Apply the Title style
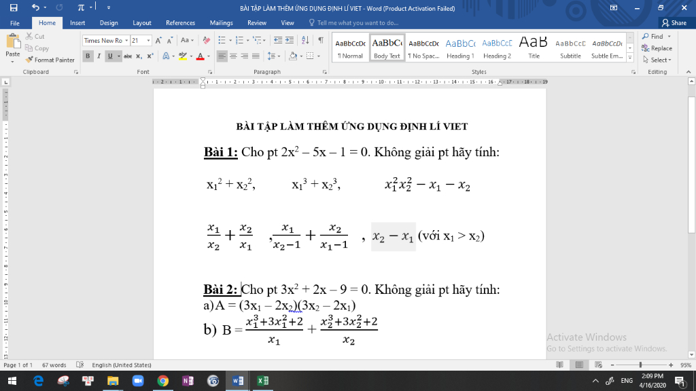Viewport: 696px width, 391px height. point(534,48)
